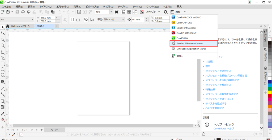Select the ページ 1 page tab
This screenshot has height=140, width=272.
(54, 130)
